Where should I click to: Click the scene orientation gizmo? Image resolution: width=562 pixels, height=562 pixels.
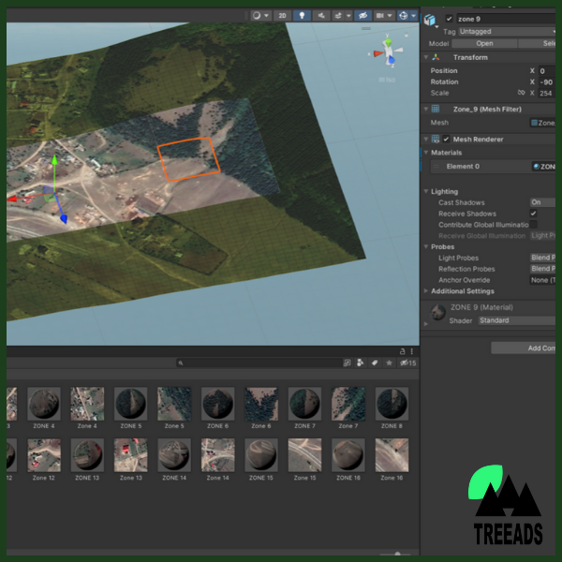[386, 54]
